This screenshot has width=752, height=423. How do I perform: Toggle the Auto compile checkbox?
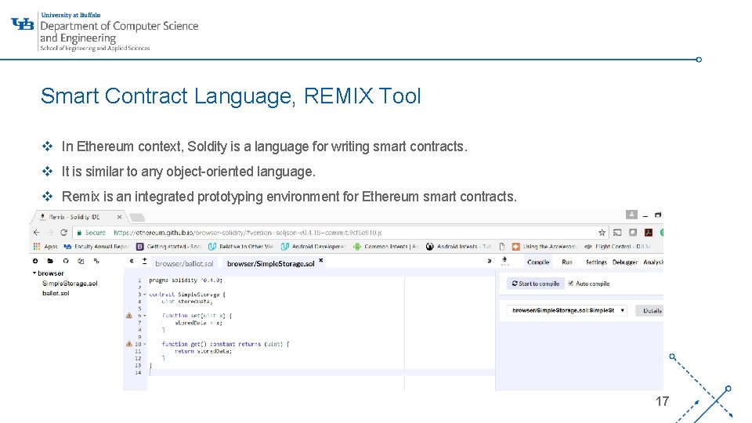pyautogui.click(x=571, y=284)
